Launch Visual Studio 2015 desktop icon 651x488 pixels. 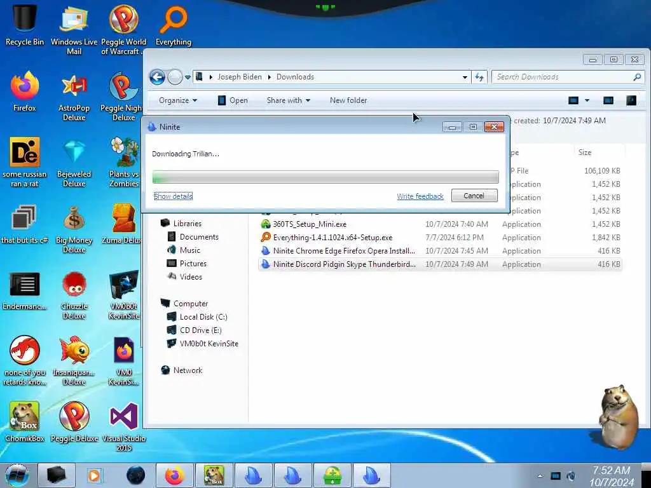click(x=123, y=428)
